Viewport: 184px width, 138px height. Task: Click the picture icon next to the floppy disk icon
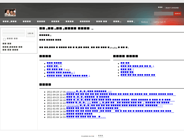click(x=66, y=70)
